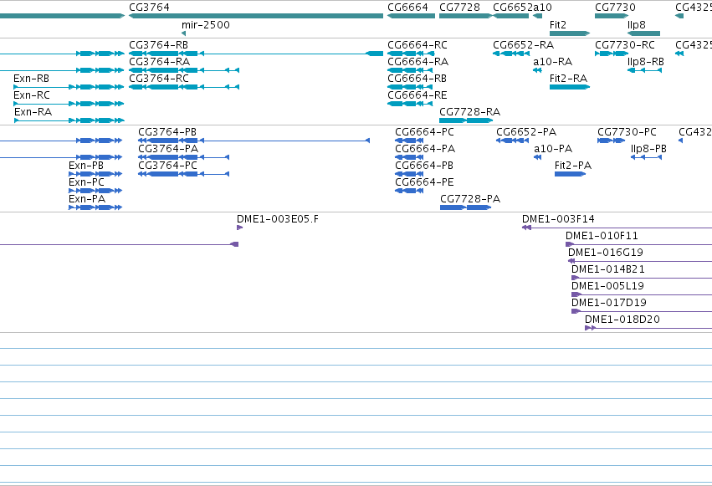
Task: Click the mir-2500 gene label
Action: pyautogui.click(x=206, y=25)
